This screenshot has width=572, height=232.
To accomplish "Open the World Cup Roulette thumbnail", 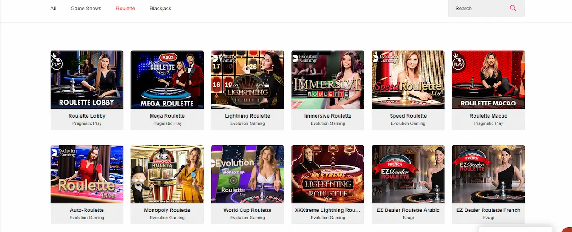I will pyautogui.click(x=247, y=174).
